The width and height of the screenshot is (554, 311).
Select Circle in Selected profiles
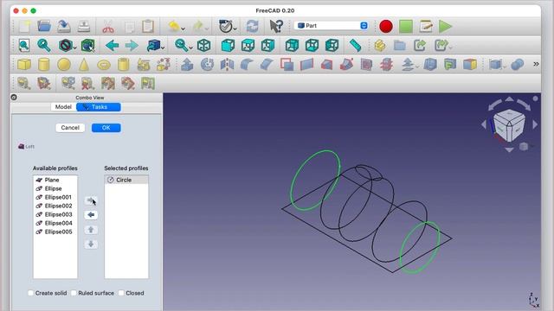coord(126,180)
